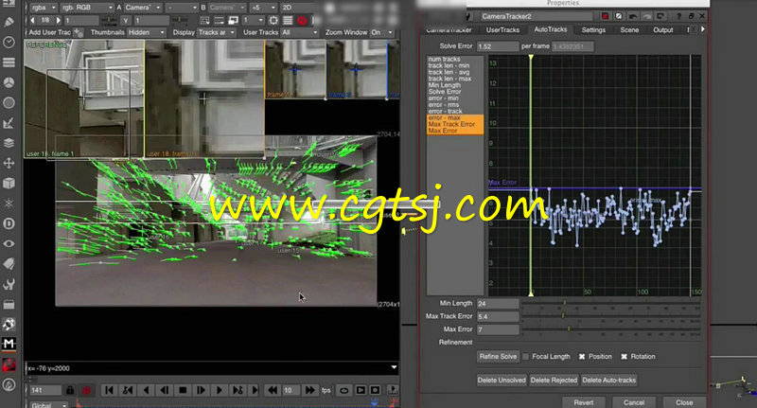Screen dimensions: 757x408
Task: Click the striped scanline display icon
Action: (x=288, y=20)
